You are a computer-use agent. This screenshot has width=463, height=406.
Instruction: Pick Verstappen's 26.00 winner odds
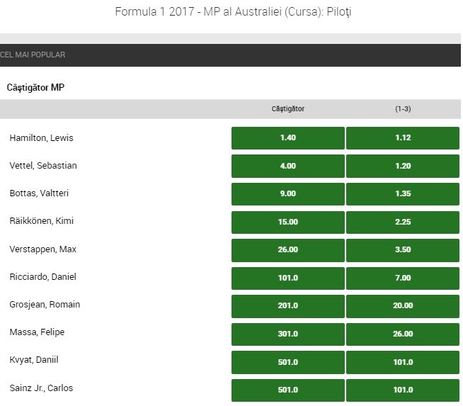[x=287, y=249]
